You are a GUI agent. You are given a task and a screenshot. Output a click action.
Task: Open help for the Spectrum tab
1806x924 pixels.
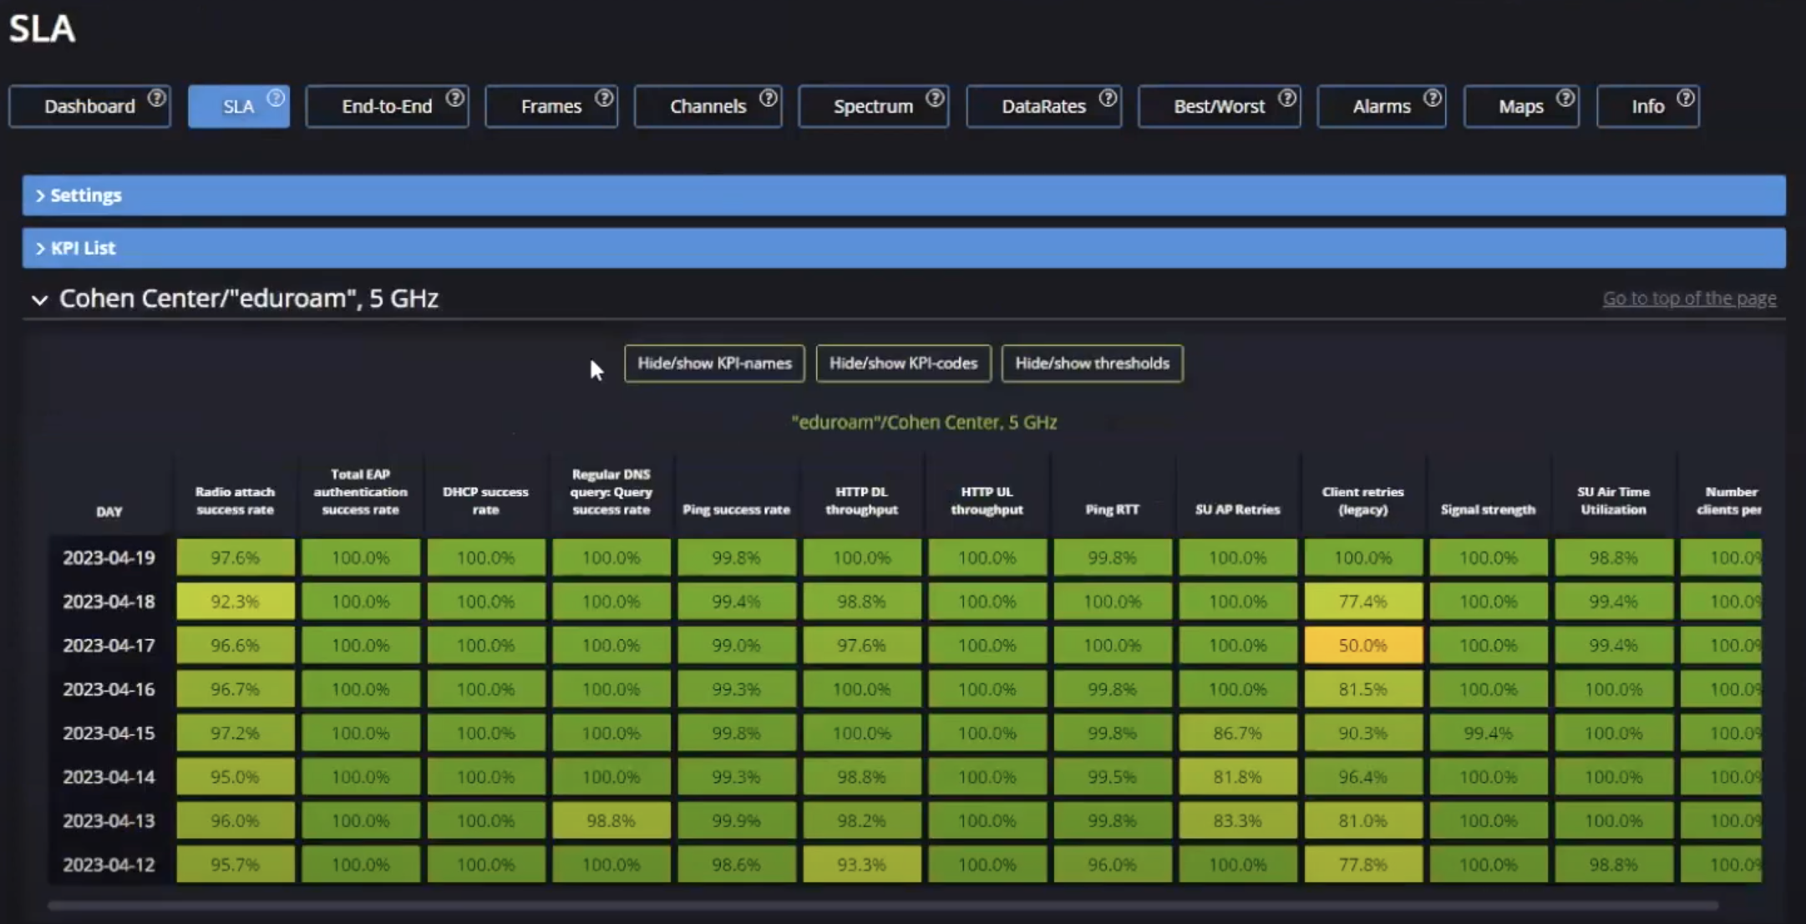point(934,98)
